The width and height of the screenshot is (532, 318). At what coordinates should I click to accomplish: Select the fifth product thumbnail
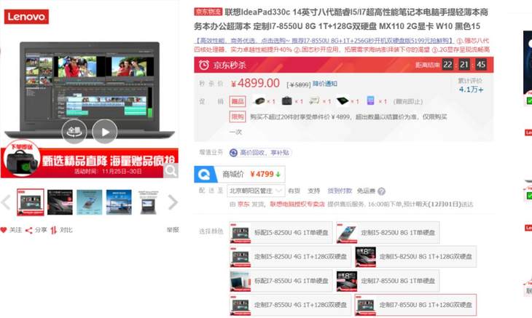pyautogui.click(x=148, y=202)
